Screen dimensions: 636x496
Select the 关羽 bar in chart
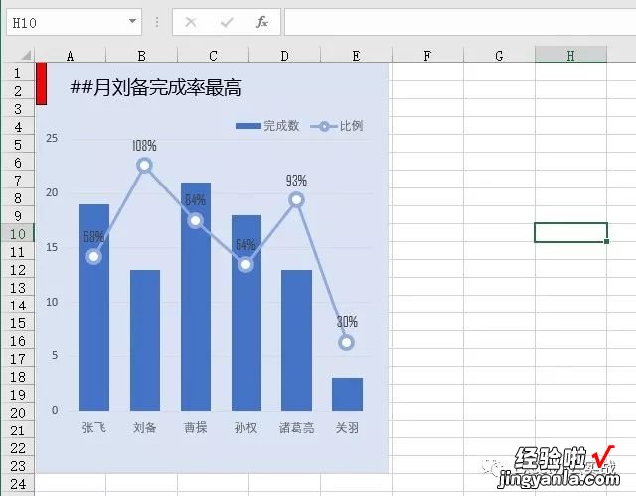click(347, 395)
